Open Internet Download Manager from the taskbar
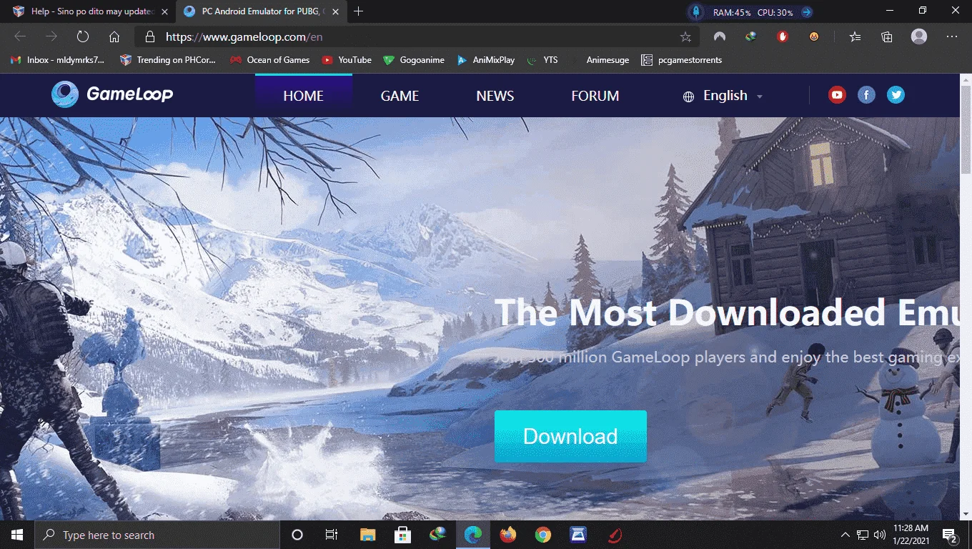 pos(437,535)
